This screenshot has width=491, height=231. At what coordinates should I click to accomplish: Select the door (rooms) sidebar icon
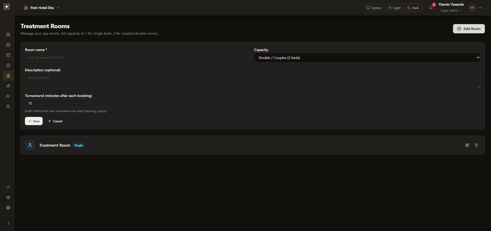(x=8, y=76)
